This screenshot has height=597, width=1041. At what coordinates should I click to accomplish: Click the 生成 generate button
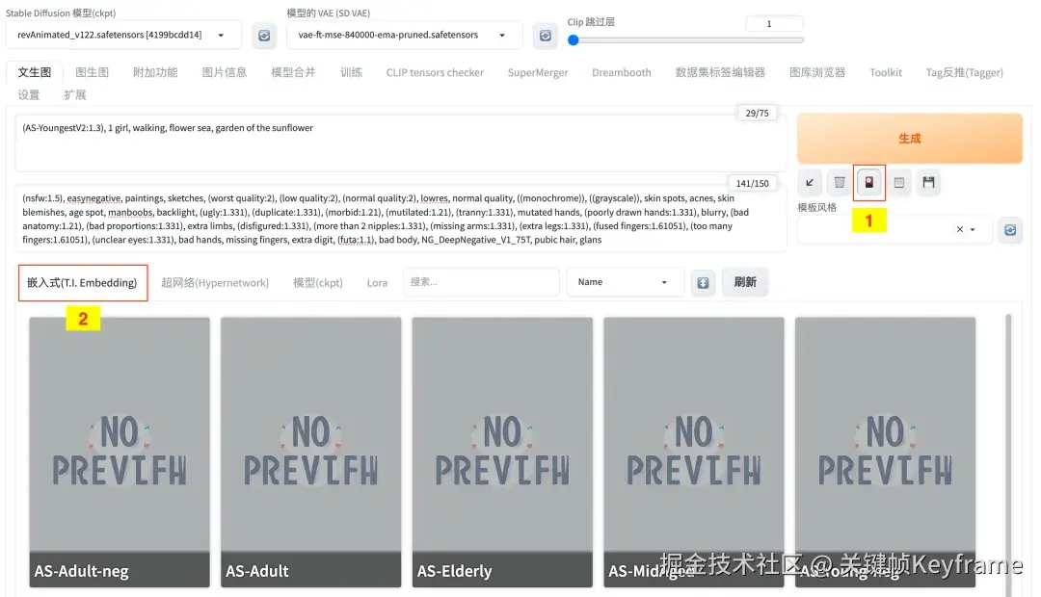click(x=909, y=138)
